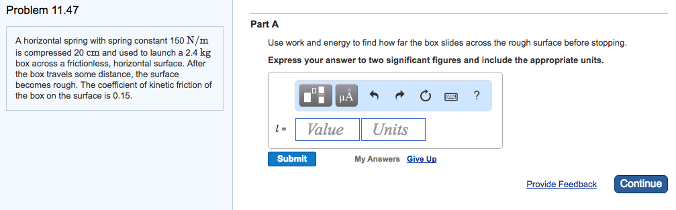
Task: Focus the Units input field
Action: tap(393, 129)
